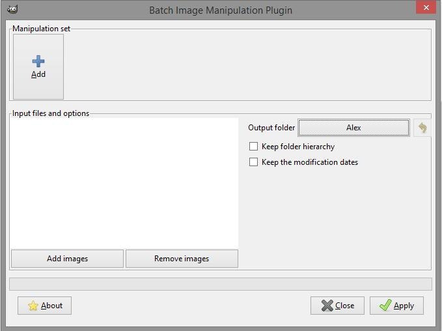The height and width of the screenshot is (331, 442).
Task: Click the progress bar above About
Action: pos(221,284)
